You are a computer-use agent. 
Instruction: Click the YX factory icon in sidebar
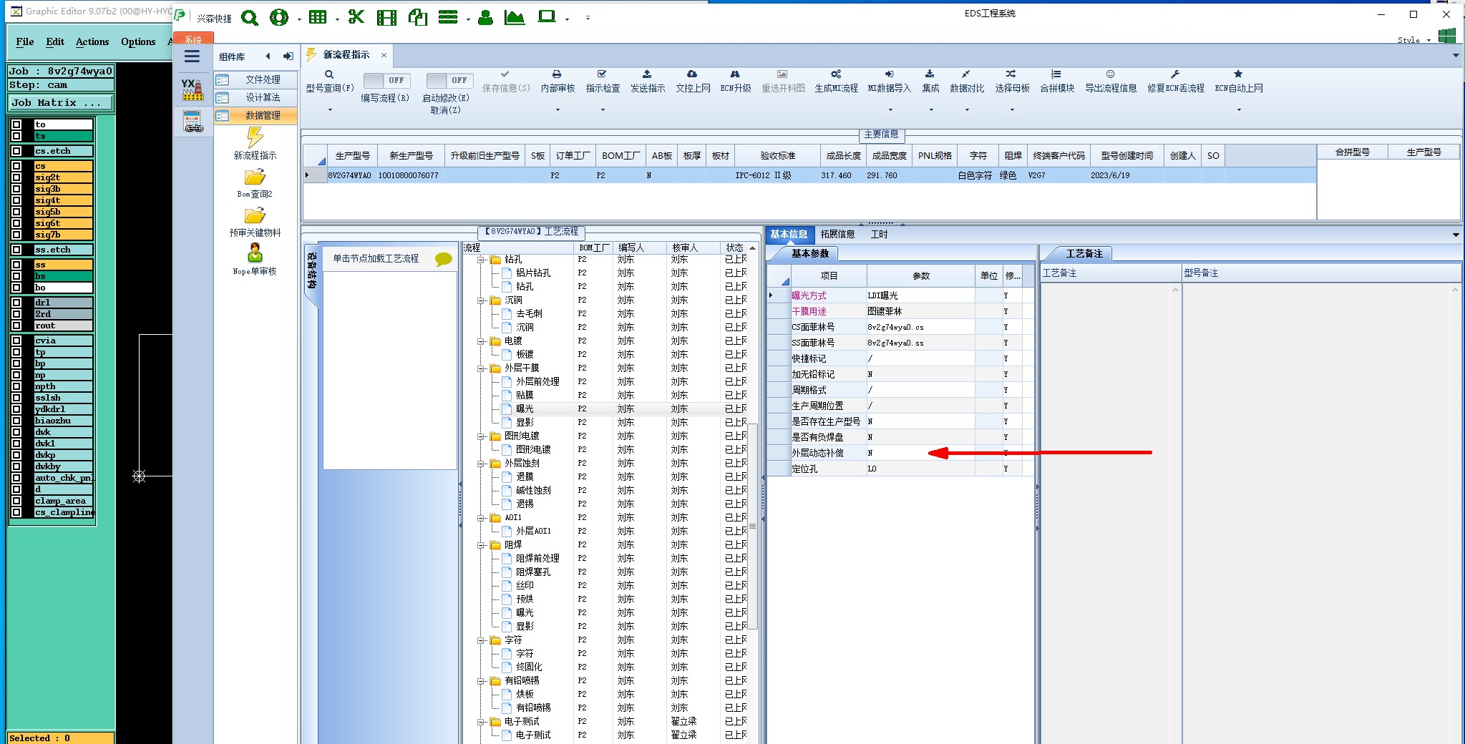192,89
